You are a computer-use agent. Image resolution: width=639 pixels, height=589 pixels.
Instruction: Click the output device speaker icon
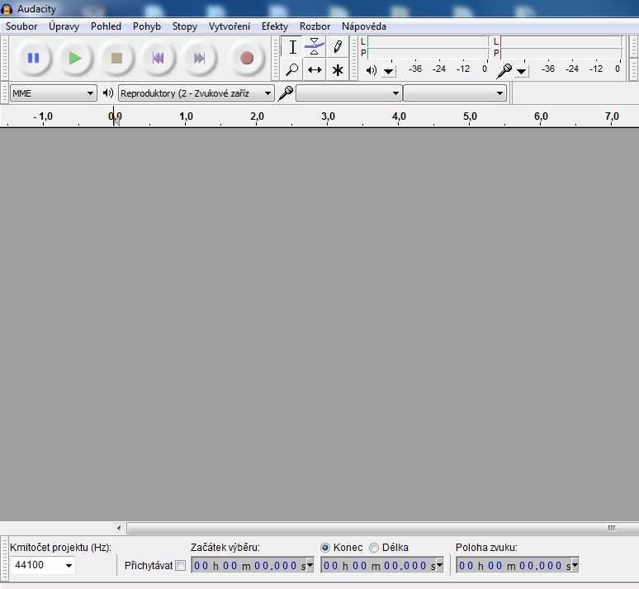[108, 93]
